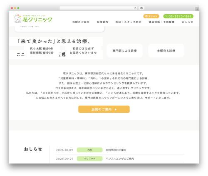Screen dimensions: 208x176
Task: Click the 内科 category tag
Action: tap(90, 150)
